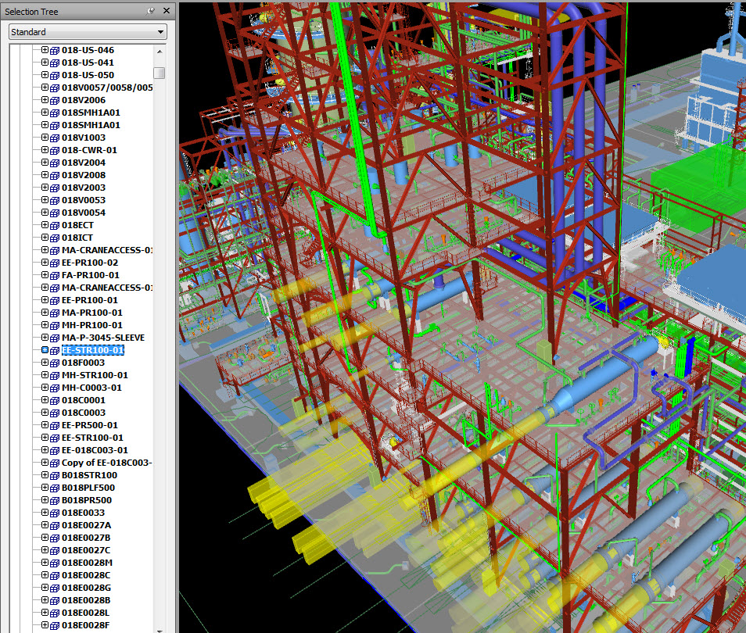Select the Copy of EE-018C003 item
746x633 pixels.
[106, 462]
